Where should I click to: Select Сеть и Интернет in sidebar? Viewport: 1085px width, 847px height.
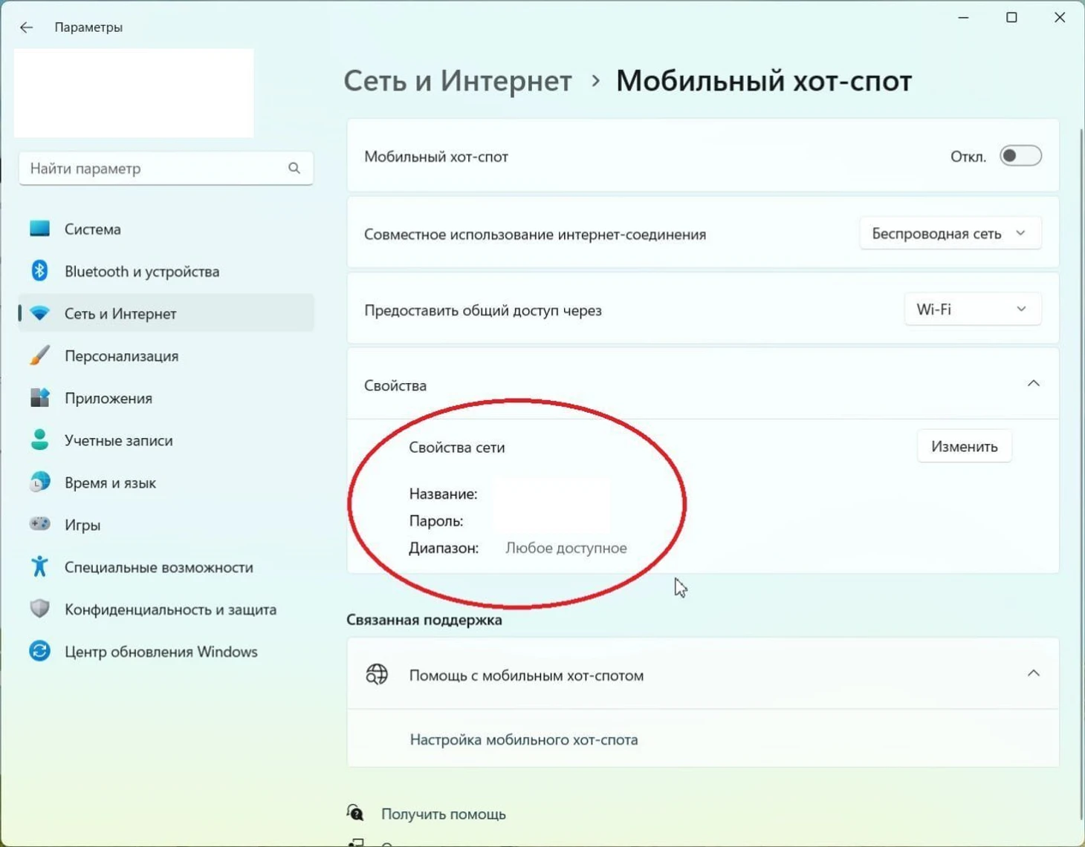click(166, 313)
